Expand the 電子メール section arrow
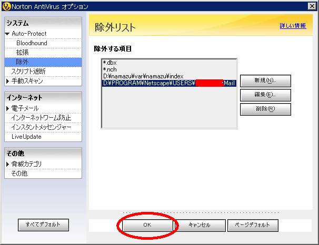The image size is (319, 245). [7, 108]
